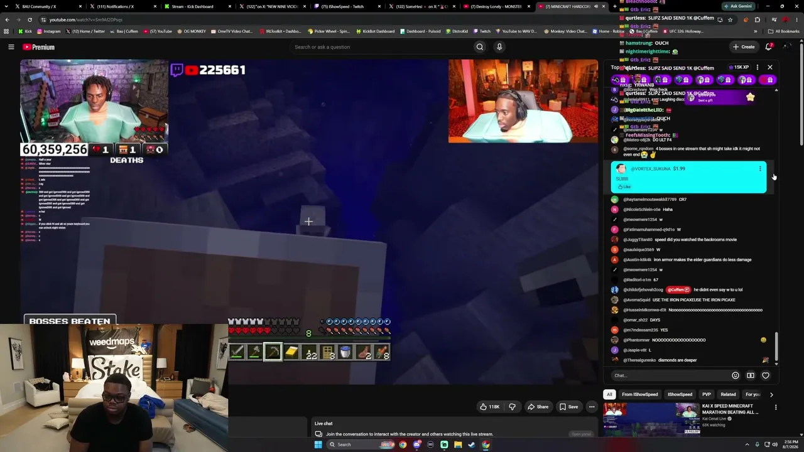Open the apps grid in bookmarks bar
The image size is (804, 452).
pos(7,31)
